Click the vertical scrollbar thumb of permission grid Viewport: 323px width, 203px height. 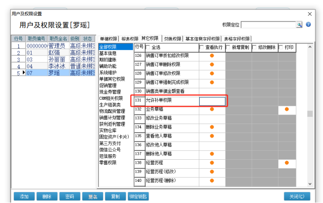pos(310,114)
